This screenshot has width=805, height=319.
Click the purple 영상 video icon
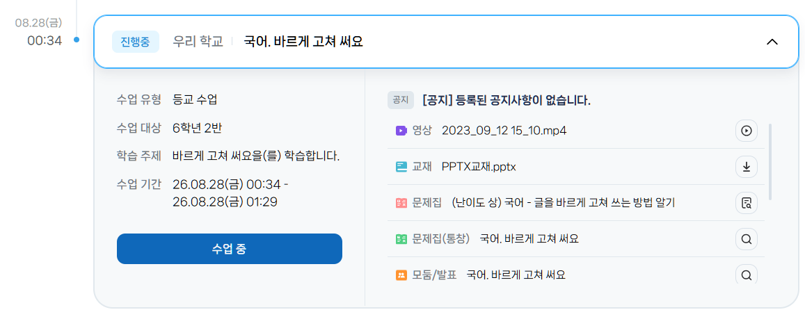(401, 131)
